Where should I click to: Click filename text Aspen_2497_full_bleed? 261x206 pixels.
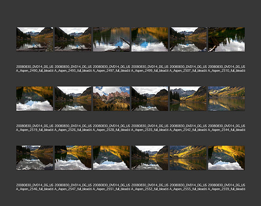(x=111, y=69)
